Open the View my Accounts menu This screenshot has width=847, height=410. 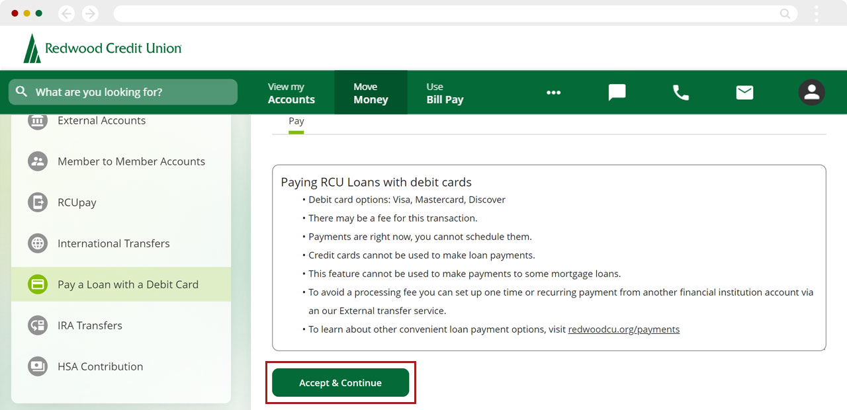pos(291,93)
